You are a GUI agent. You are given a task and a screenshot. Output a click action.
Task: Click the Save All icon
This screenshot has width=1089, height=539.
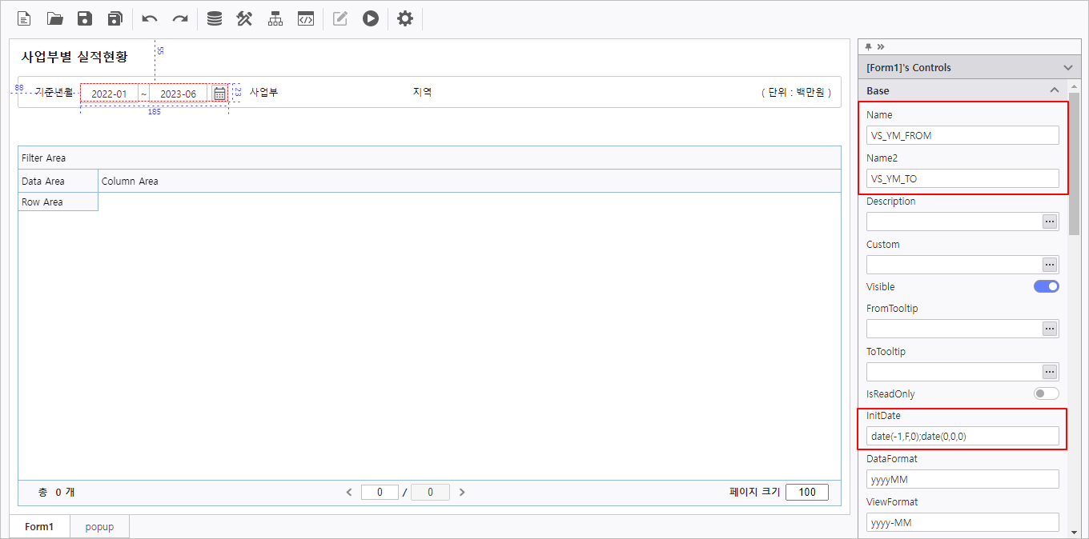[115, 18]
